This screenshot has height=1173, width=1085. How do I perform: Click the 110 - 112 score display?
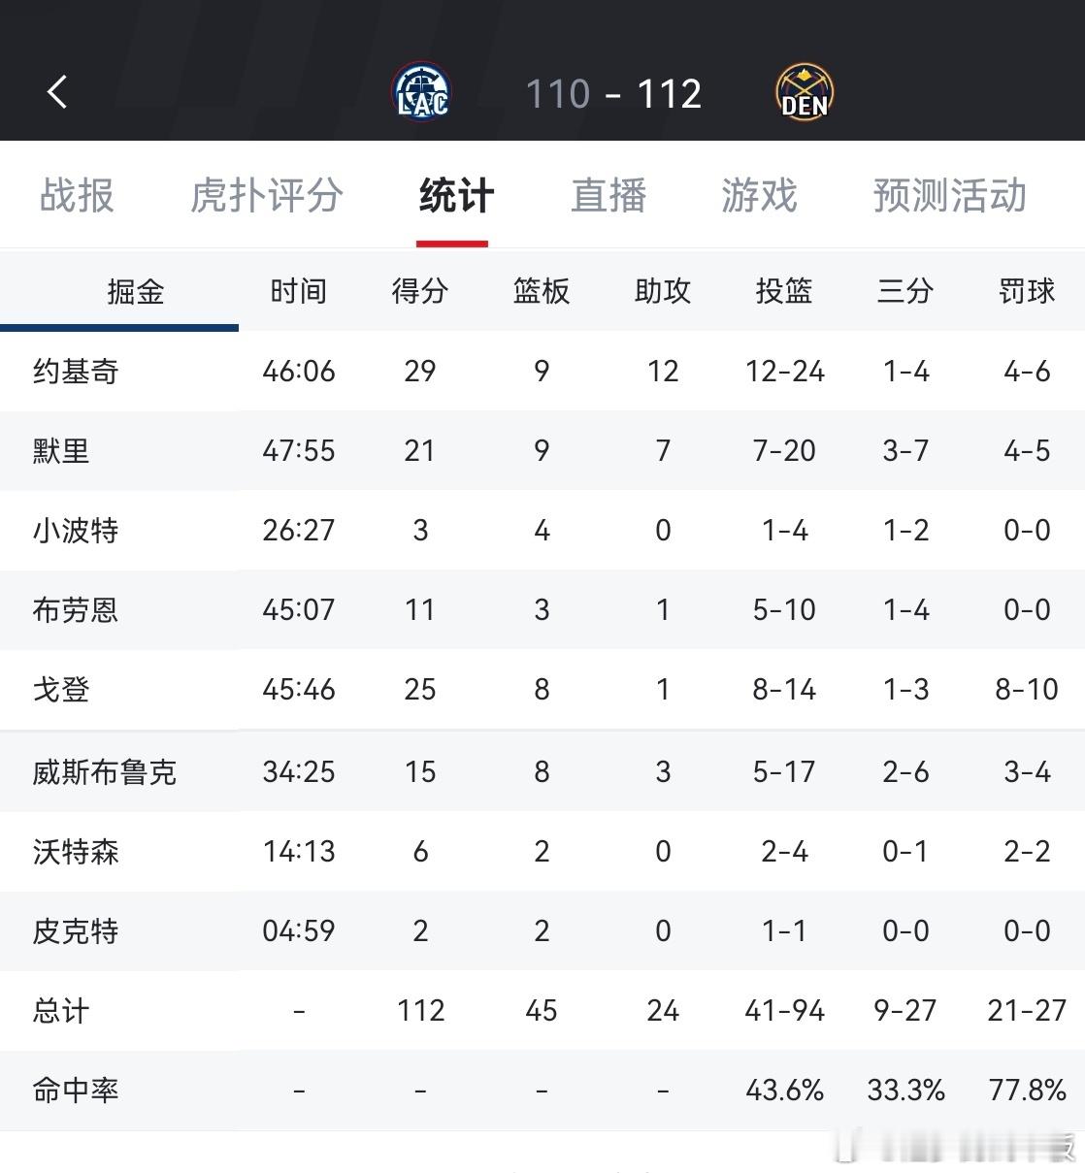click(x=613, y=94)
